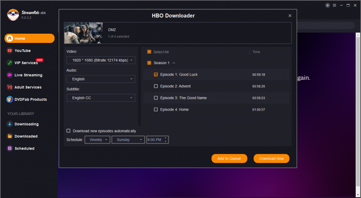Viewport: 361px width, 198px height.
Task: Toggle the Select All checkbox
Action: tap(149, 52)
